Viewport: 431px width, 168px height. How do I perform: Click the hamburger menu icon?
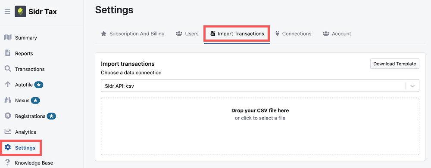tap(7, 12)
